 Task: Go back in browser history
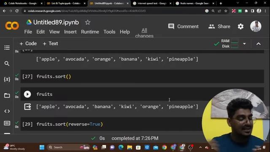[4, 11]
